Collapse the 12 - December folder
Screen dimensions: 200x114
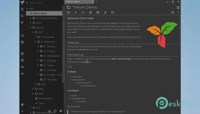pos(35,42)
